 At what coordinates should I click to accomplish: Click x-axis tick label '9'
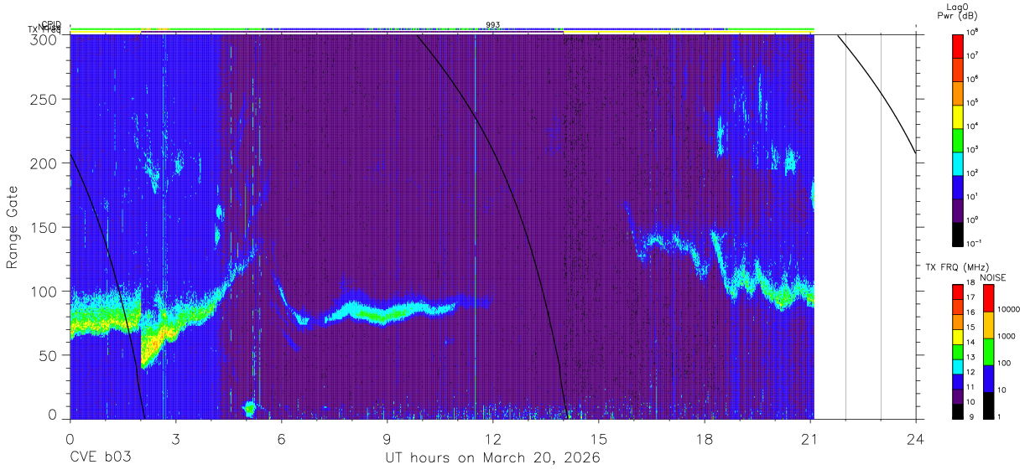point(387,439)
